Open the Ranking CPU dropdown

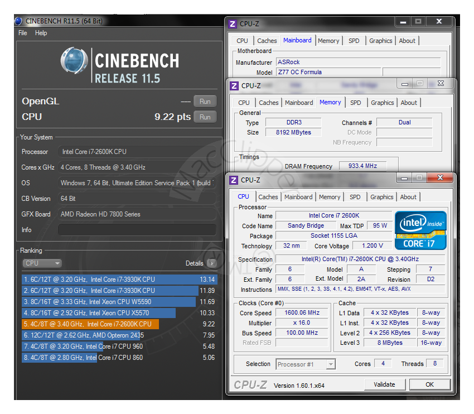(x=42, y=263)
